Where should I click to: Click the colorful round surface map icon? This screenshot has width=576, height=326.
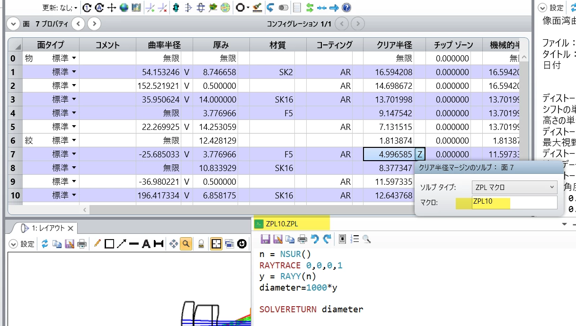coord(225,8)
